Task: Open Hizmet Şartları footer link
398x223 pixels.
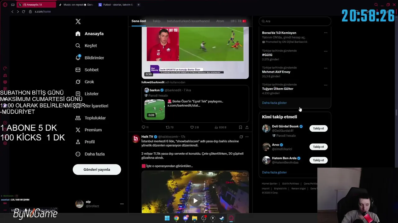Action: point(269,184)
